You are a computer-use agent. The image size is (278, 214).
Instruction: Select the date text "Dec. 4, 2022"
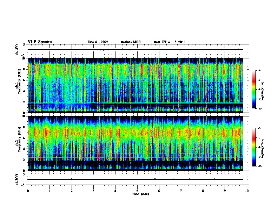coord(98,42)
